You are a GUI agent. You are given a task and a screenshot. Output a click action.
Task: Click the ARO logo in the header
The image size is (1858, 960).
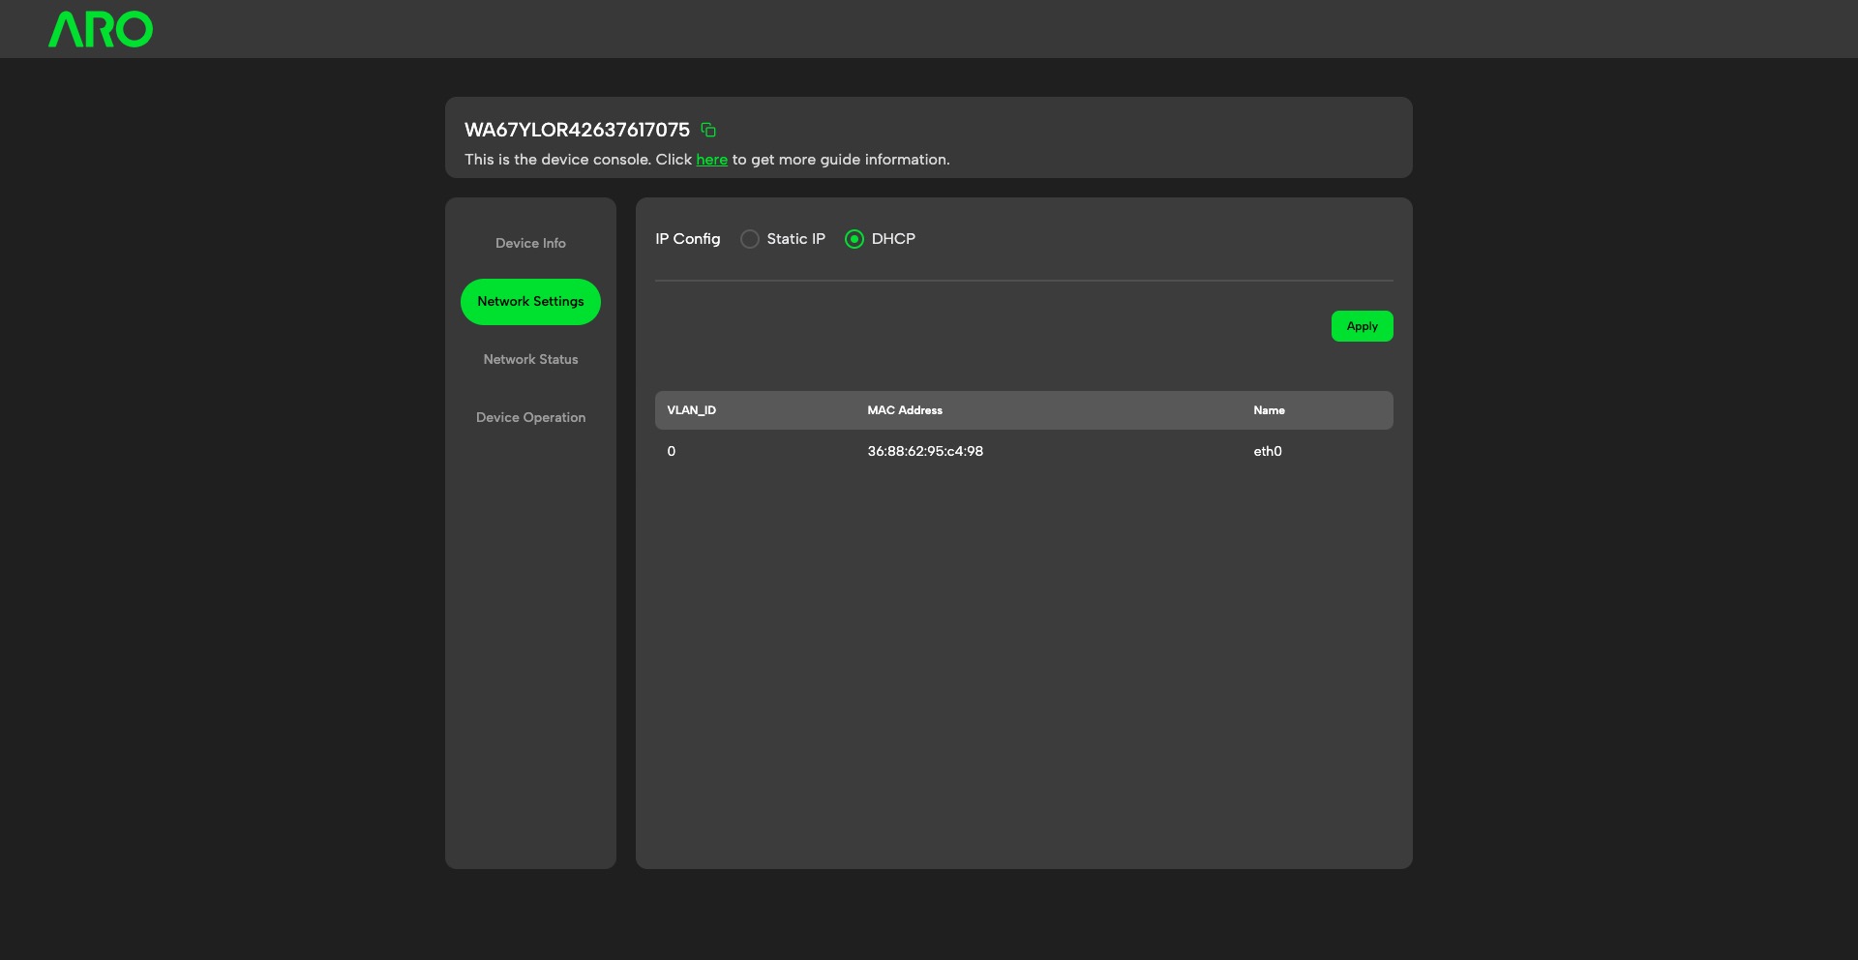pyautogui.click(x=100, y=29)
